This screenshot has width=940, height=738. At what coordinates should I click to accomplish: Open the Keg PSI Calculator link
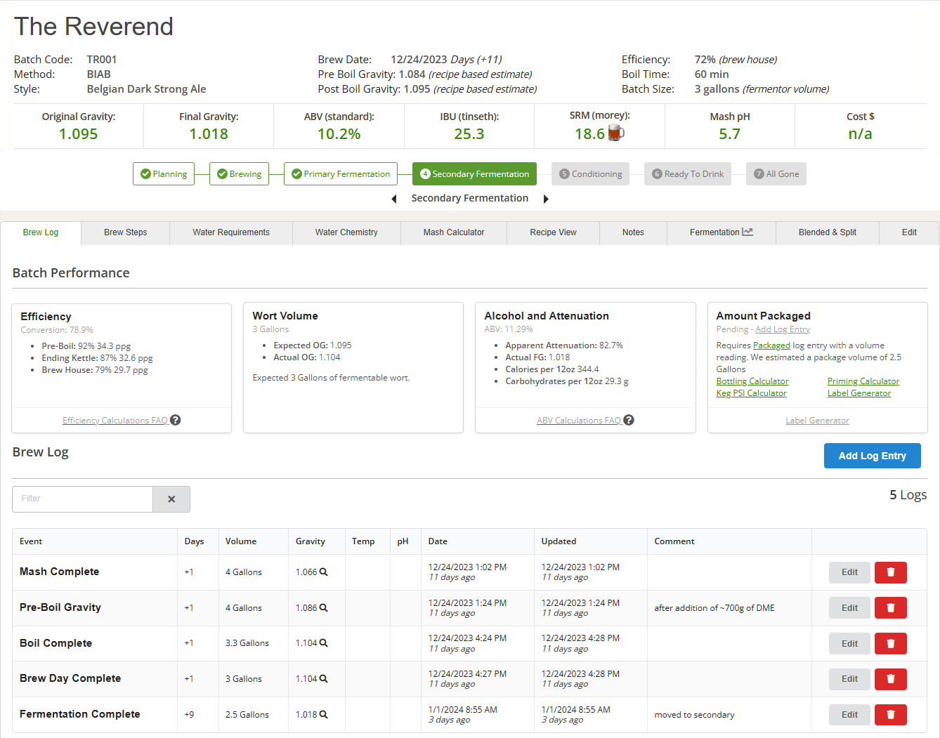coord(752,393)
